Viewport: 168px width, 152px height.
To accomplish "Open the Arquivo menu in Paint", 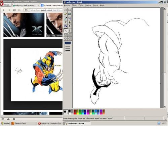I will tap(67, 5).
